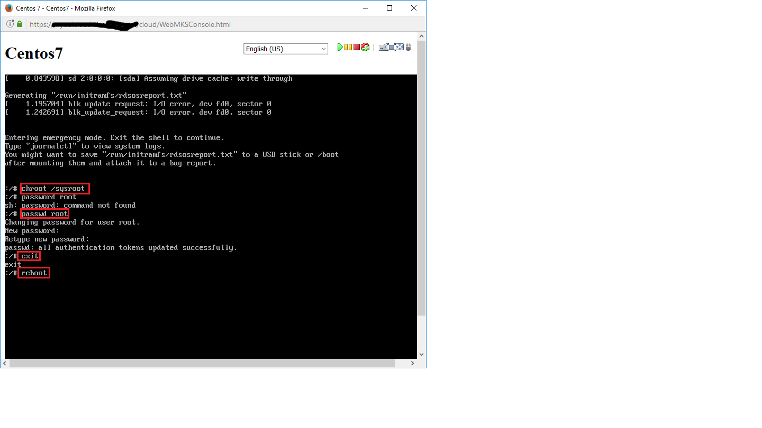Click the 'Generating rdsosreport.txt' line
Viewport: 762px width, 428px height.
coord(96,95)
